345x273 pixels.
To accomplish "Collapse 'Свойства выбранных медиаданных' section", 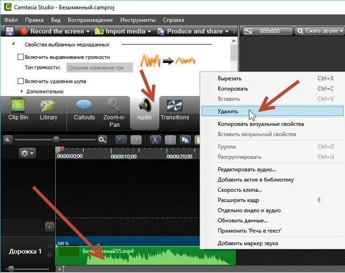I will [13, 44].
